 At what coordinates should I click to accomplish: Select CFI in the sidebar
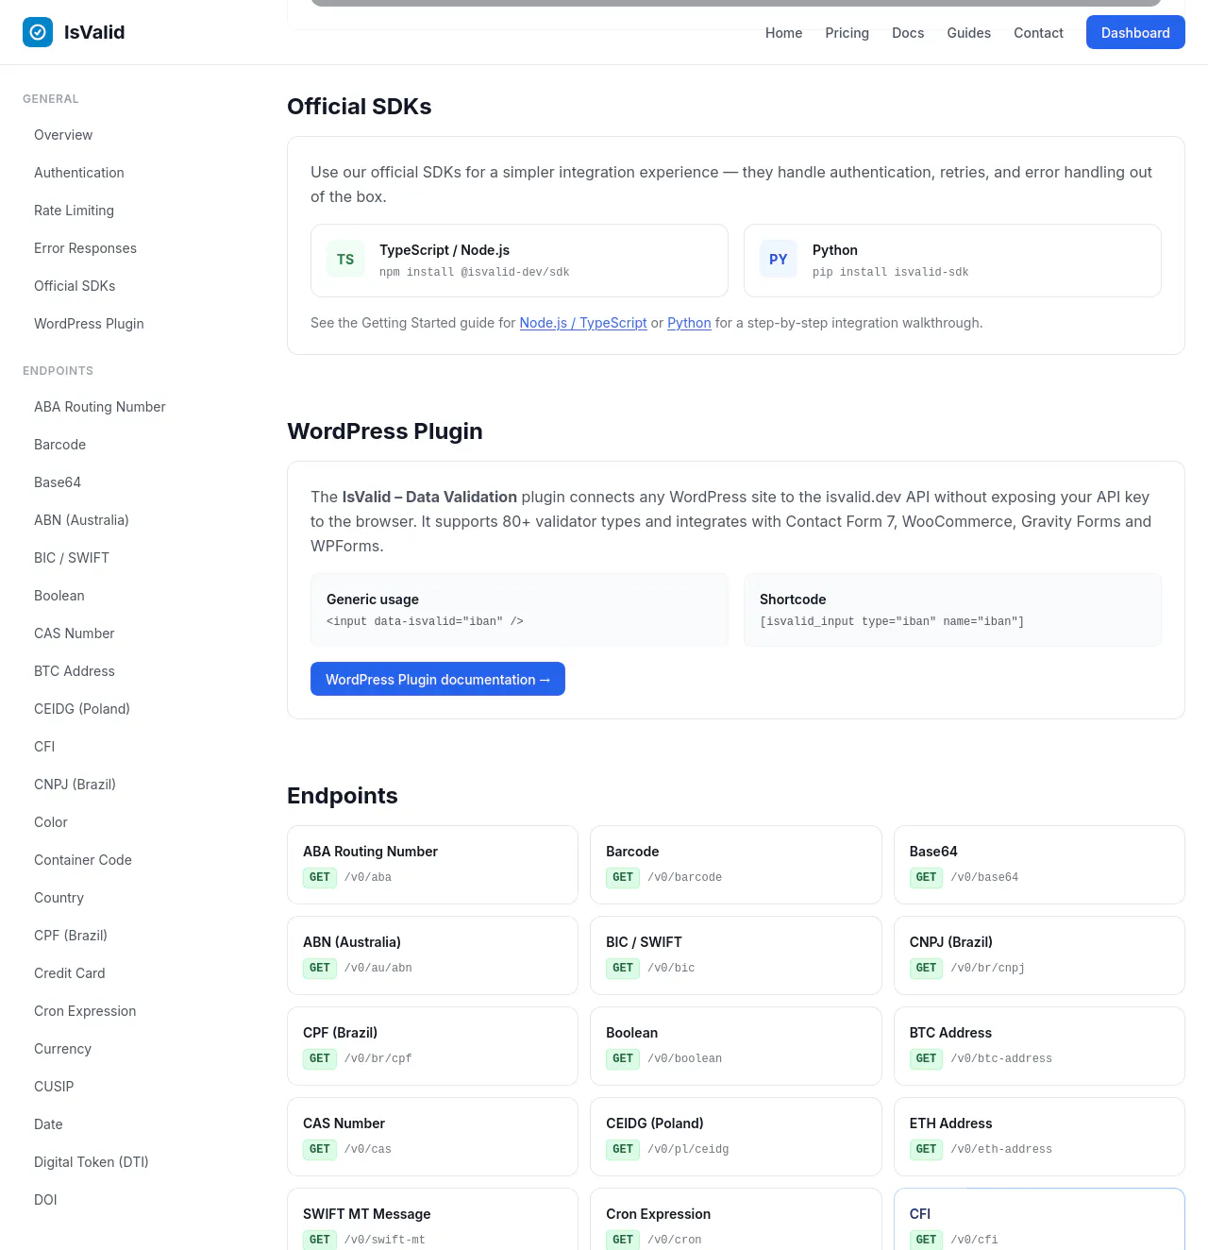pyautogui.click(x=44, y=747)
